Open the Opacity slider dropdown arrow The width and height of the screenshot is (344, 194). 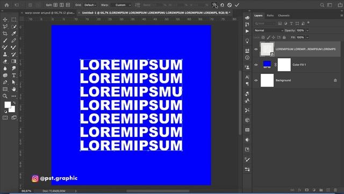[307, 30]
